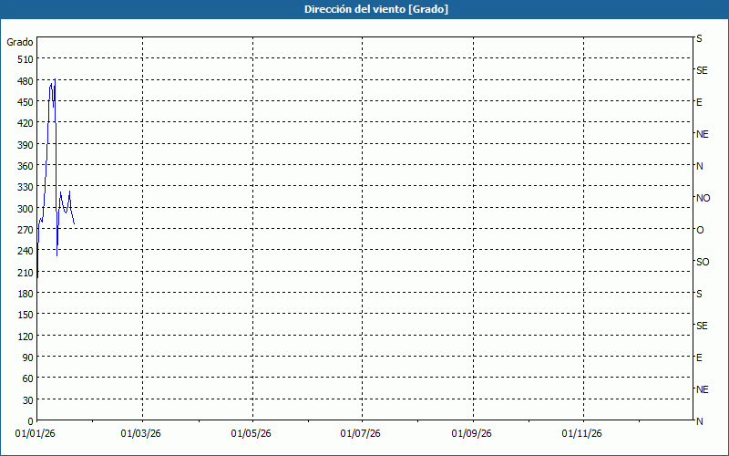
Task: Select the 01/09/26 date label
Action: point(473,434)
